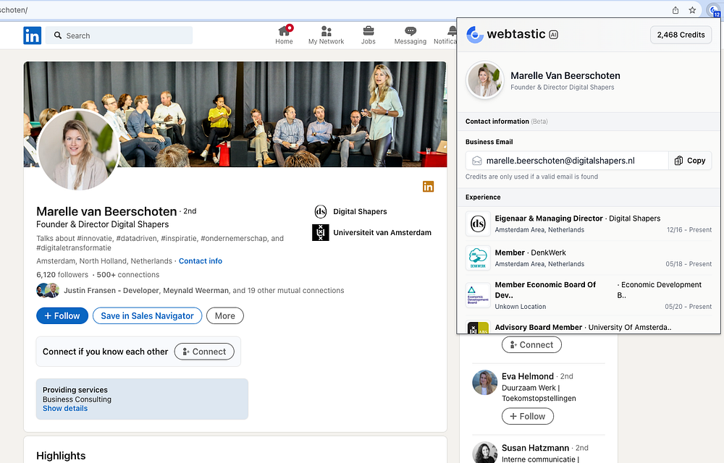Click the mutual connections avatar pair
The width and height of the screenshot is (724, 463).
tap(48, 291)
